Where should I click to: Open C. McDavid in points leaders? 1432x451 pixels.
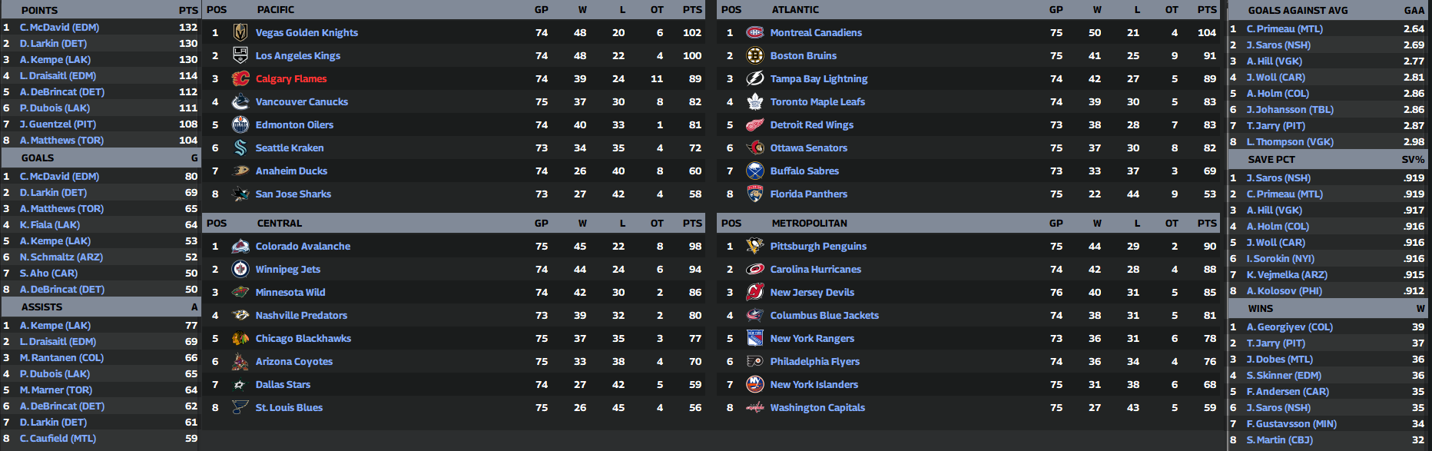59,27
